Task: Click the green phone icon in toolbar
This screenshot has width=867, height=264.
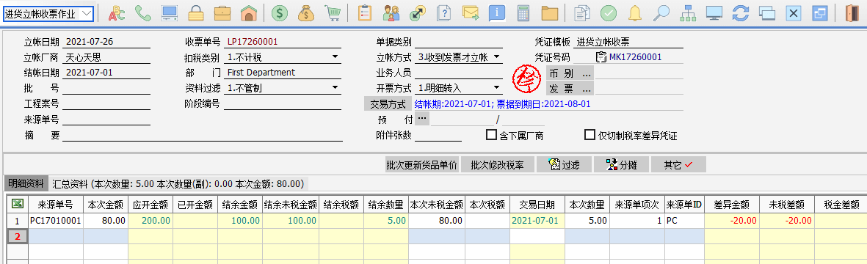Action: click(x=142, y=13)
